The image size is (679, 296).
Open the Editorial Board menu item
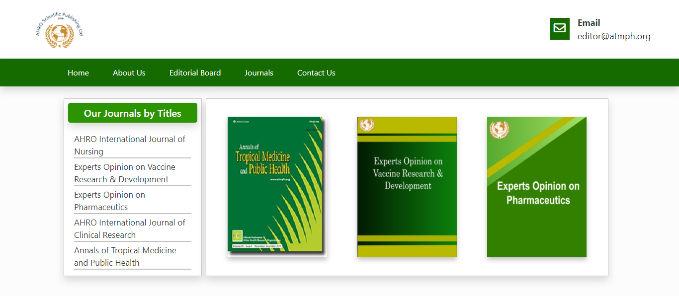click(x=195, y=73)
